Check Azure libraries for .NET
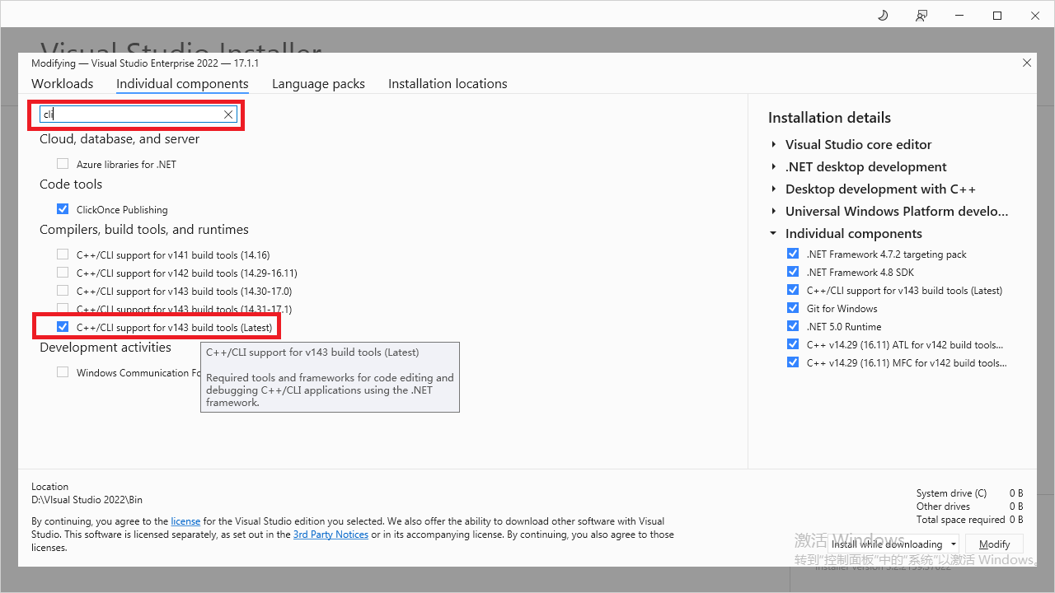The height and width of the screenshot is (593, 1055). tap(63, 164)
